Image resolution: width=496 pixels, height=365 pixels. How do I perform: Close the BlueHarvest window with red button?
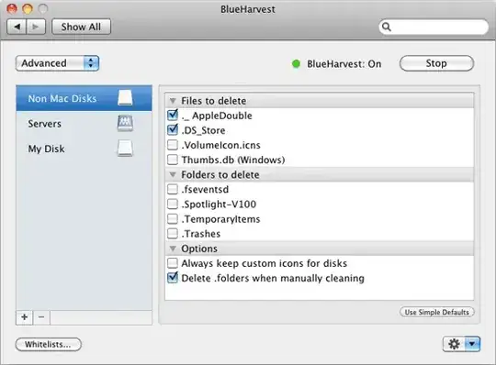(x=12, y=9)
